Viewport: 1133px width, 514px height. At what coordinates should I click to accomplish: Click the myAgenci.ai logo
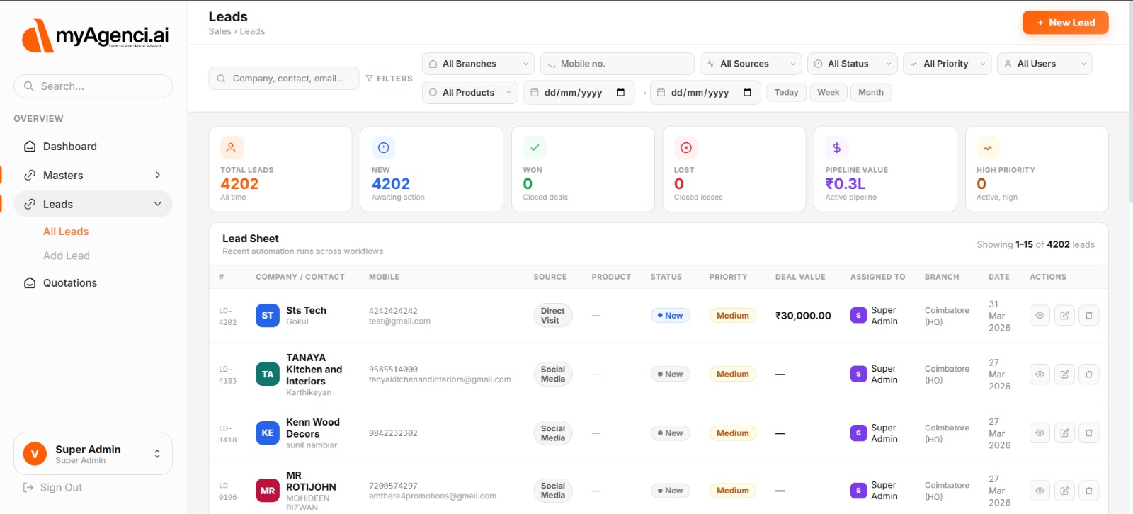point(95,35)
